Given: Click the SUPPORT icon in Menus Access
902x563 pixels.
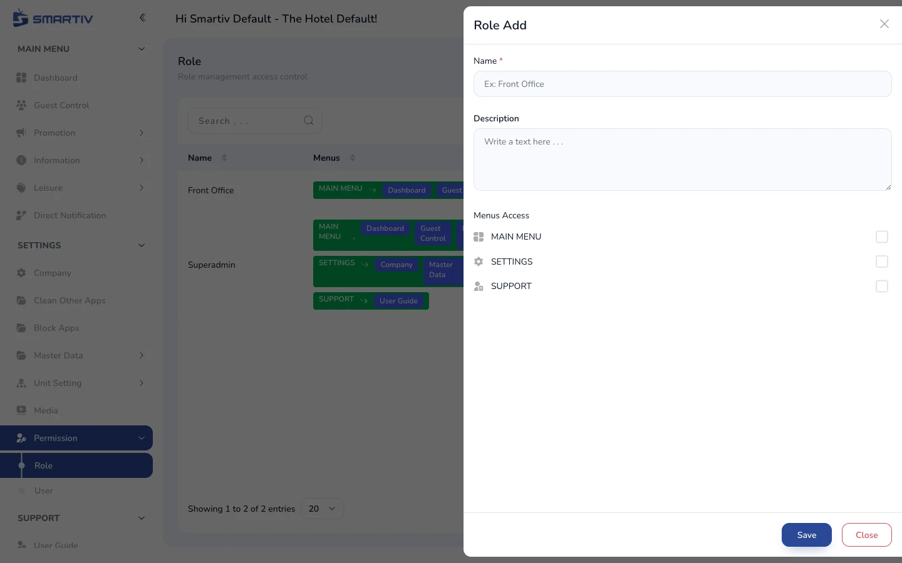Looking at the screenshot, I should coord(479,286).
